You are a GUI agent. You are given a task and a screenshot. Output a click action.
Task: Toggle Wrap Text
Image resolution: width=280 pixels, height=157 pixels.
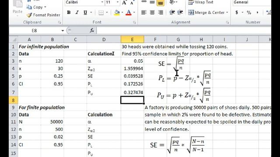point(201,2)
